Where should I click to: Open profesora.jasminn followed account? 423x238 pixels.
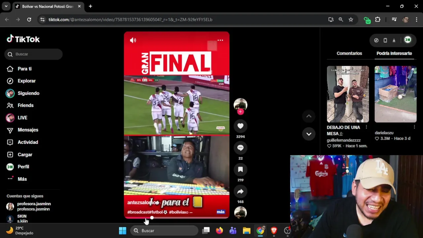point(29,206)
